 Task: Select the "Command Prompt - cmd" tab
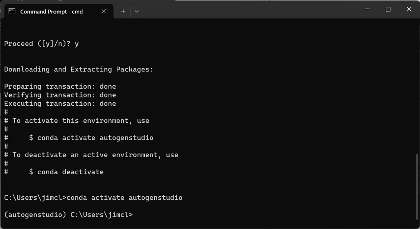coord(51,12)
